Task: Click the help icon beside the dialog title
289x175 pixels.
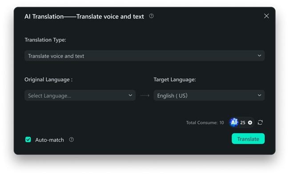Action: (x=151, y=16)
